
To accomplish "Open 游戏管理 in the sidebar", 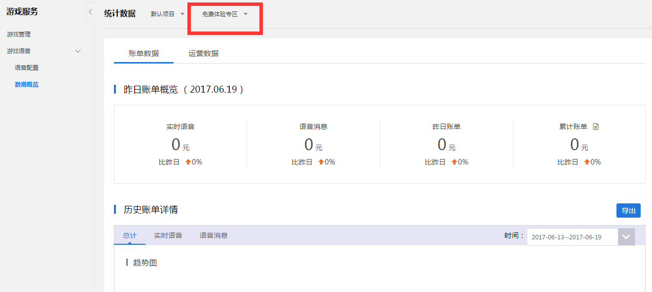I will 19,34.
